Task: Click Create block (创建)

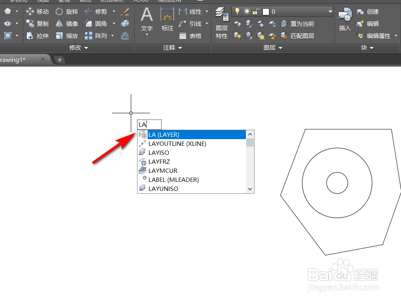Action: point(367,11)
